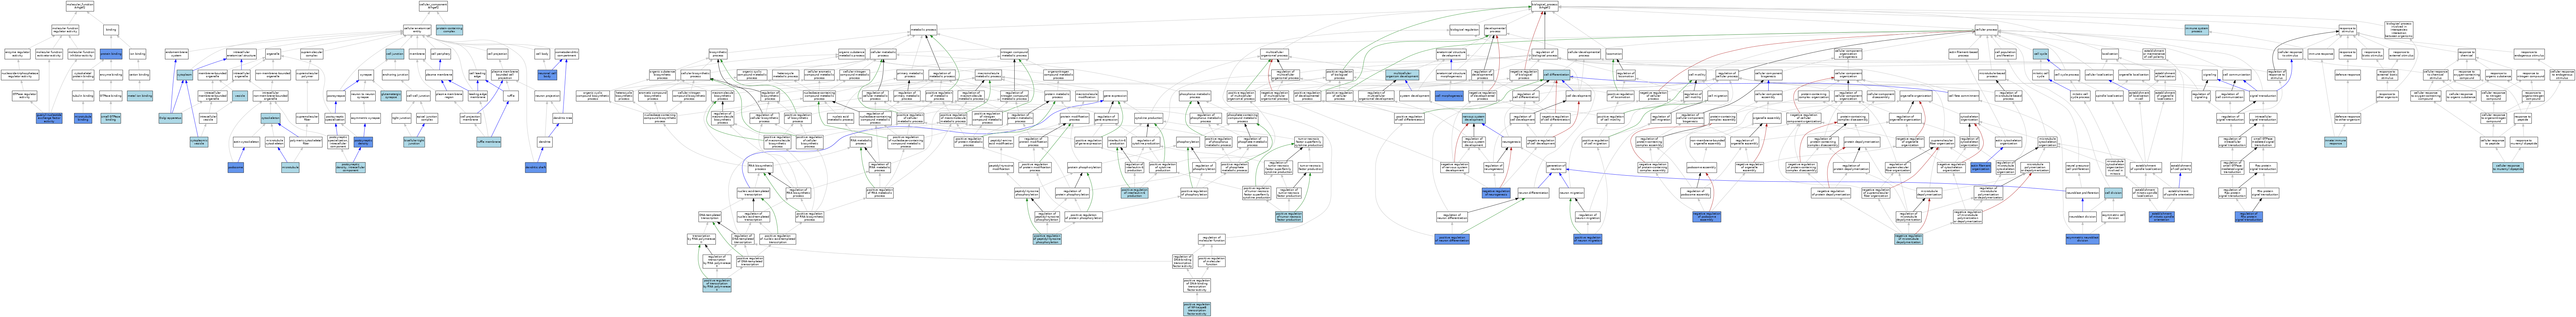This screenshot has height=317, width=2576.
Task: Select 'guanyl-nucleotide exchange factor activity' node
Action: click(x=49, y=118)
